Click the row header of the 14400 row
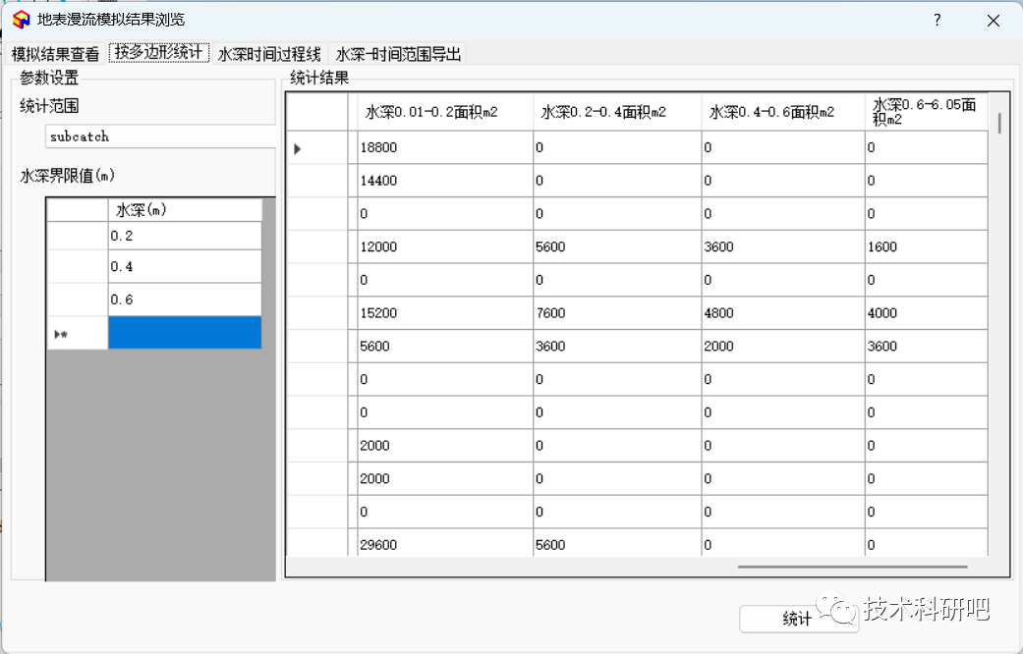 tap(317, 181)
